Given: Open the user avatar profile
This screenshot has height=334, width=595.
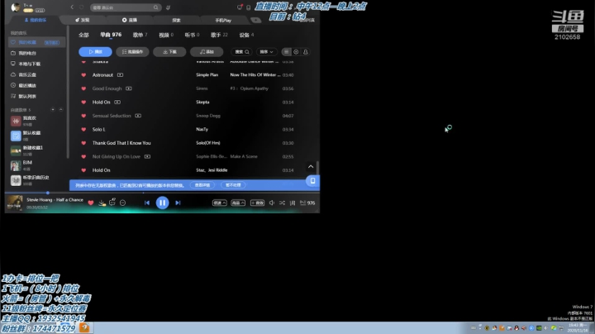Looking at the screenshot, I should pyautogui.click(x=16, y=7).
